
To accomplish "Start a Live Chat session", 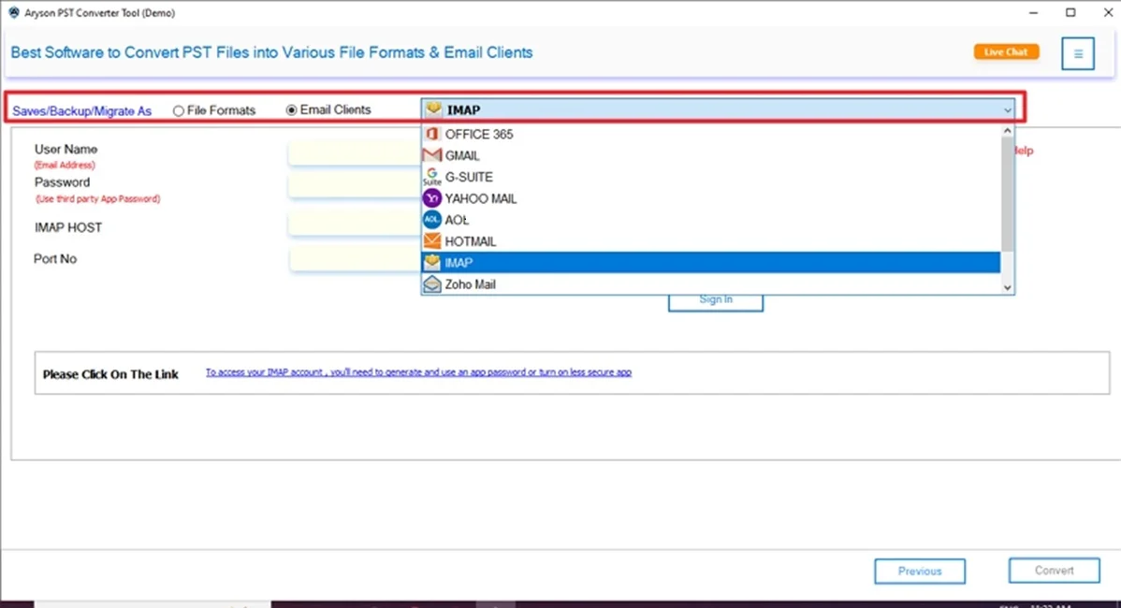I will [1006, 51].
